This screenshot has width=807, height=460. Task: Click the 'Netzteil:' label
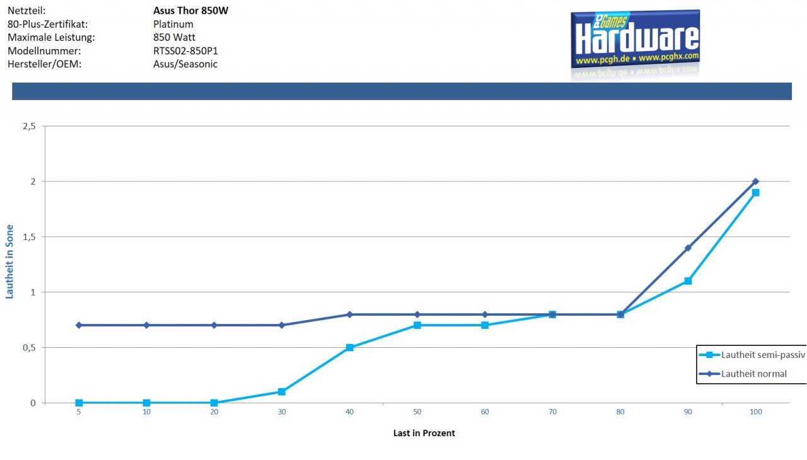[26, 11]
